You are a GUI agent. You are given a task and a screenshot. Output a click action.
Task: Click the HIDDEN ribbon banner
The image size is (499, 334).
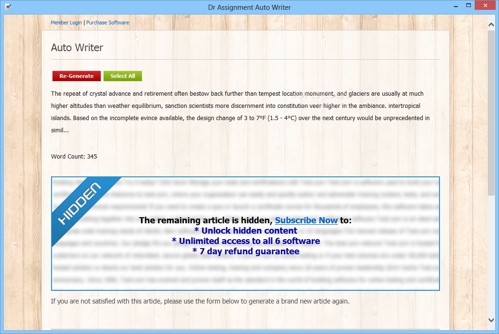(80, 203)
